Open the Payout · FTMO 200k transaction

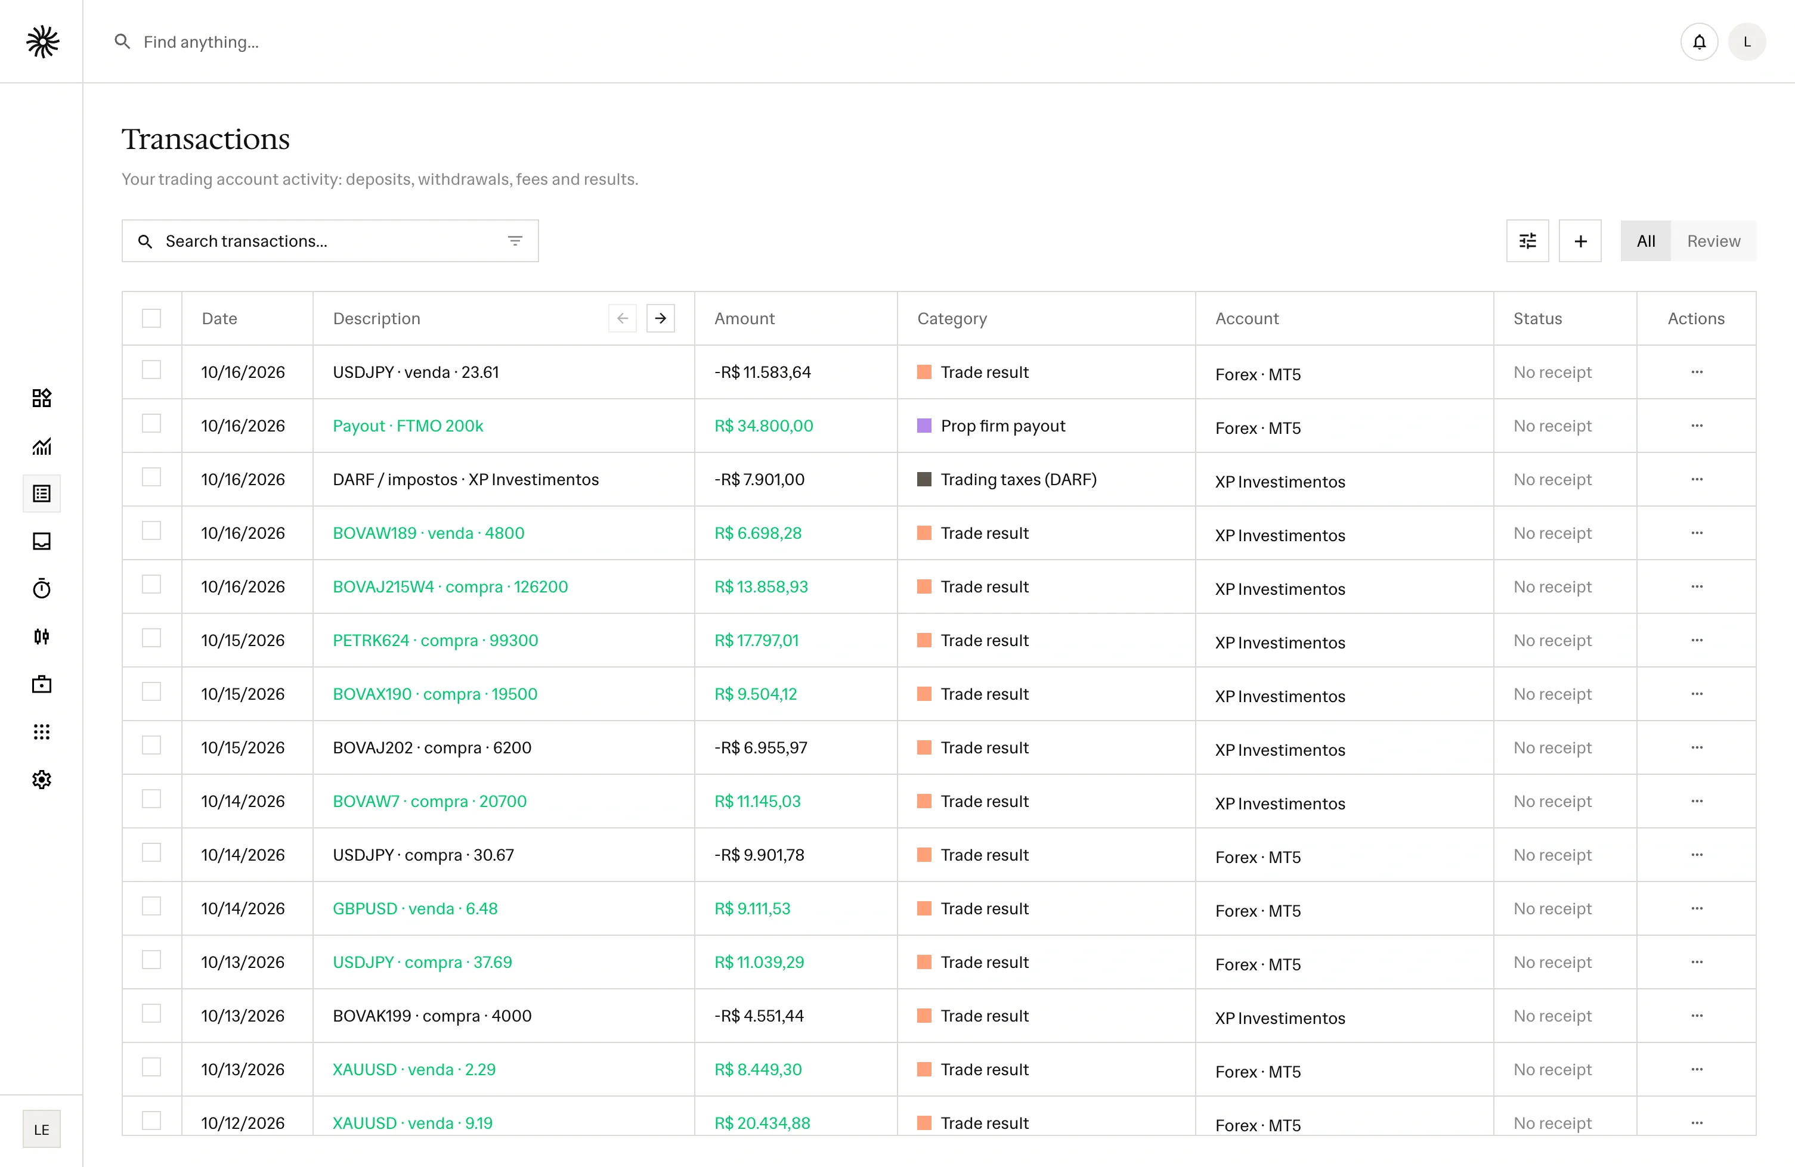tap(408, 426)
